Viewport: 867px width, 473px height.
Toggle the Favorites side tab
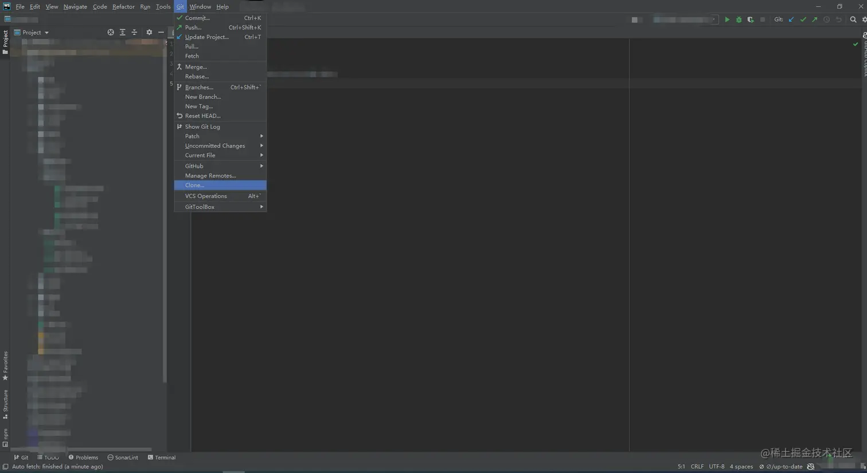click(x=5, y=366)
